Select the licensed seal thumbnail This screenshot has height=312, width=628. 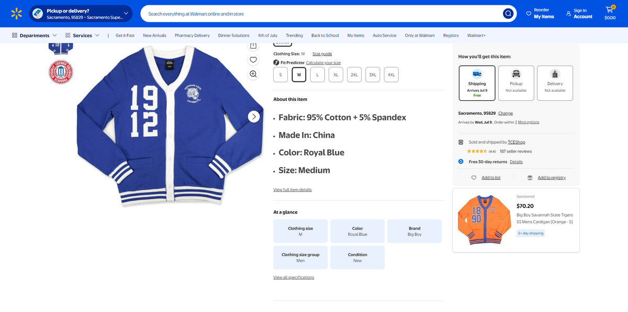[x=61, y=72]
